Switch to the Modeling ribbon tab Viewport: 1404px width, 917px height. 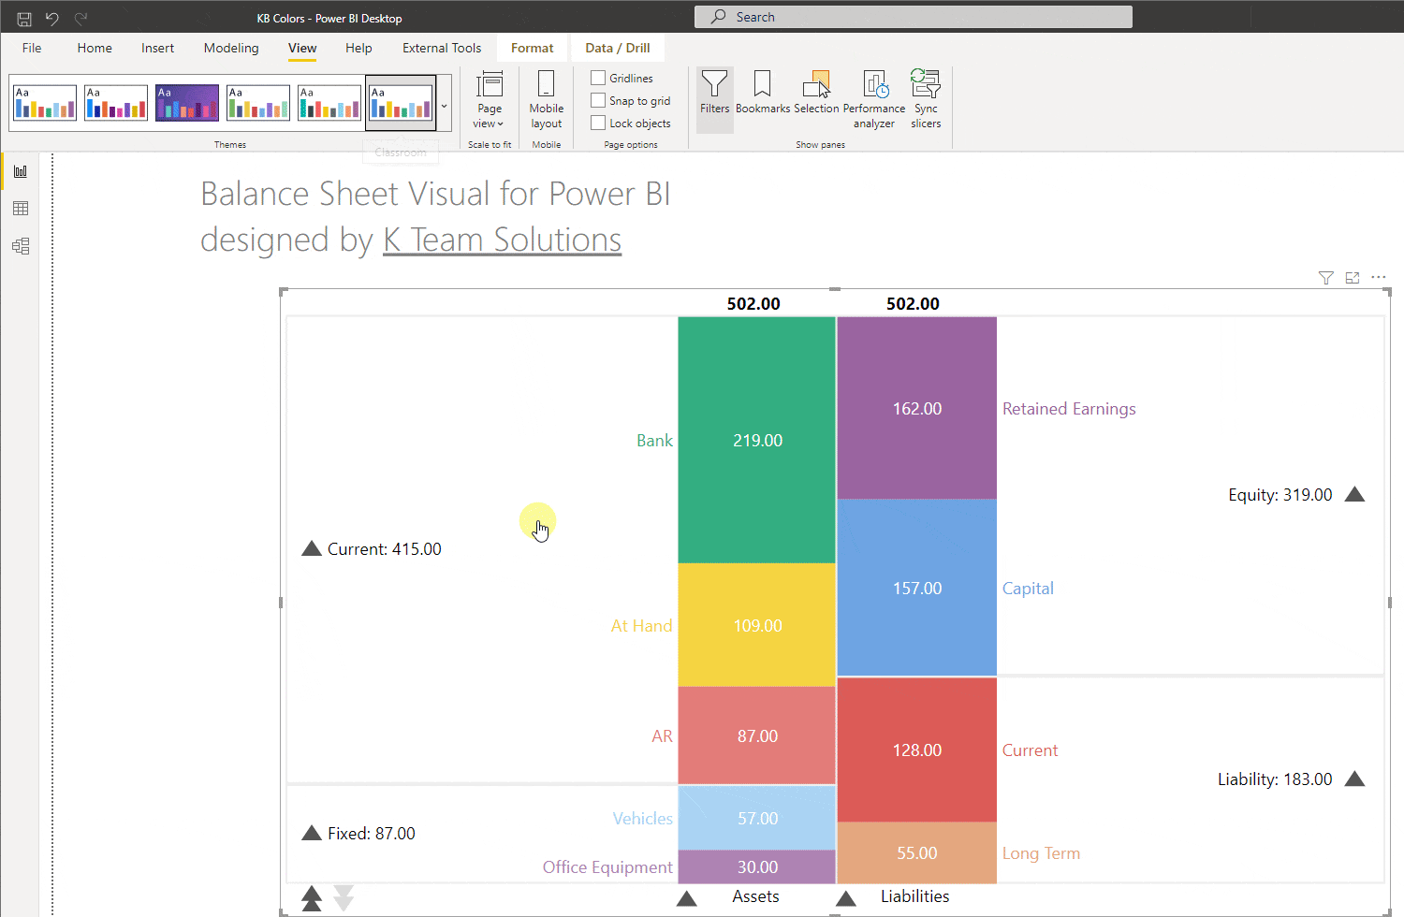231,48
